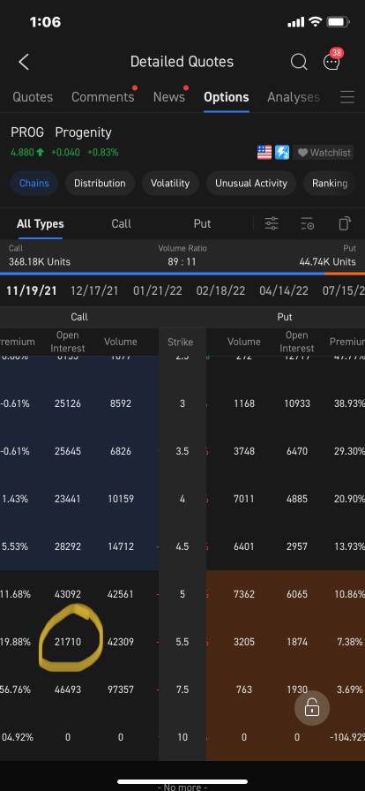
Task: Select the strike 4.5 row
Action: pos(182,546)
